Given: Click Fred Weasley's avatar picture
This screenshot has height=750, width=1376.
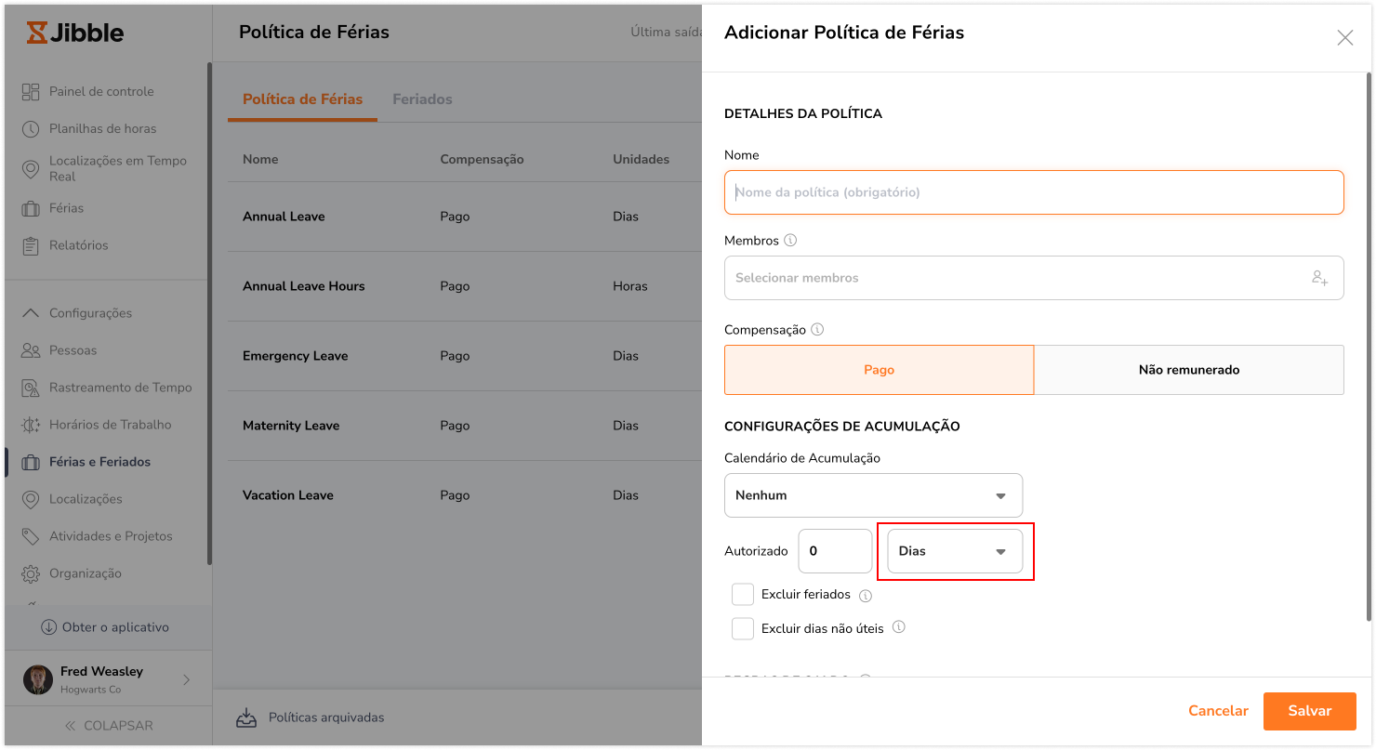Looking at the screenshot, I should (x=38, y=679).
